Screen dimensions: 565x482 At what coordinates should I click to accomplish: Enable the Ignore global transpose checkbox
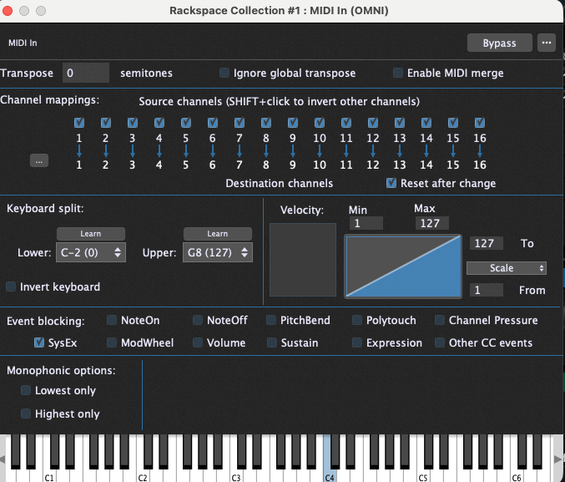(224, 74)
